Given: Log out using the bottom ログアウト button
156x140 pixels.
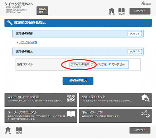Looking at the screenshot, I should point(140,130).
